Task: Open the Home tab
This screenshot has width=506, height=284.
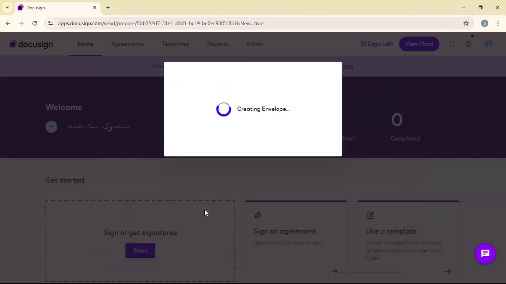Action: coord(85,44)
